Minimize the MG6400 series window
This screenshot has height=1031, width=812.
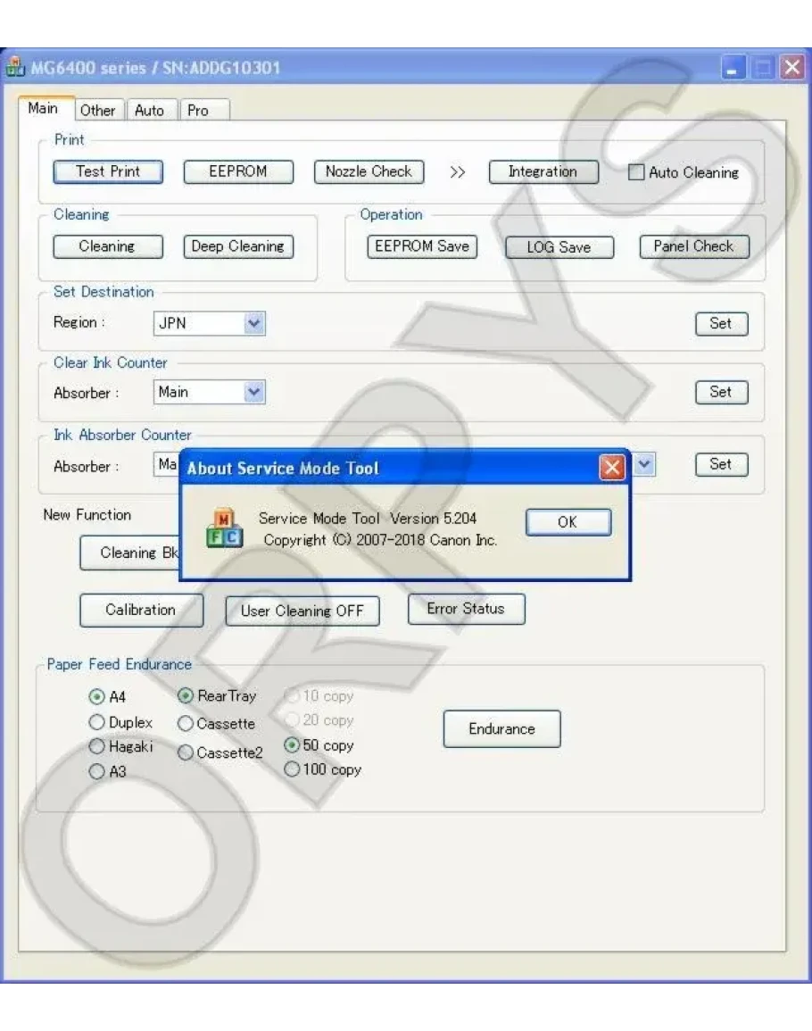[x=732, y=68]
